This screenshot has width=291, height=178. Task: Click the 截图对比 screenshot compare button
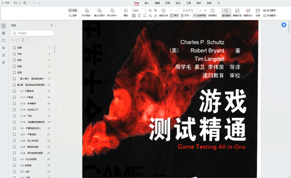pyautogui.click(x=248, y=13)
